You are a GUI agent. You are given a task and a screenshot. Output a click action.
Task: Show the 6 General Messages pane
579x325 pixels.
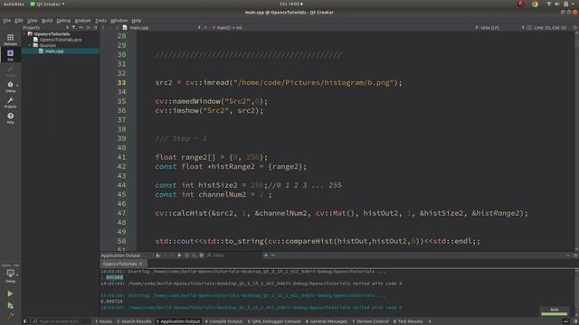327,321
